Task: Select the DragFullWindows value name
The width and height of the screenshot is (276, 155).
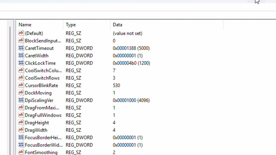Action: 43,115
